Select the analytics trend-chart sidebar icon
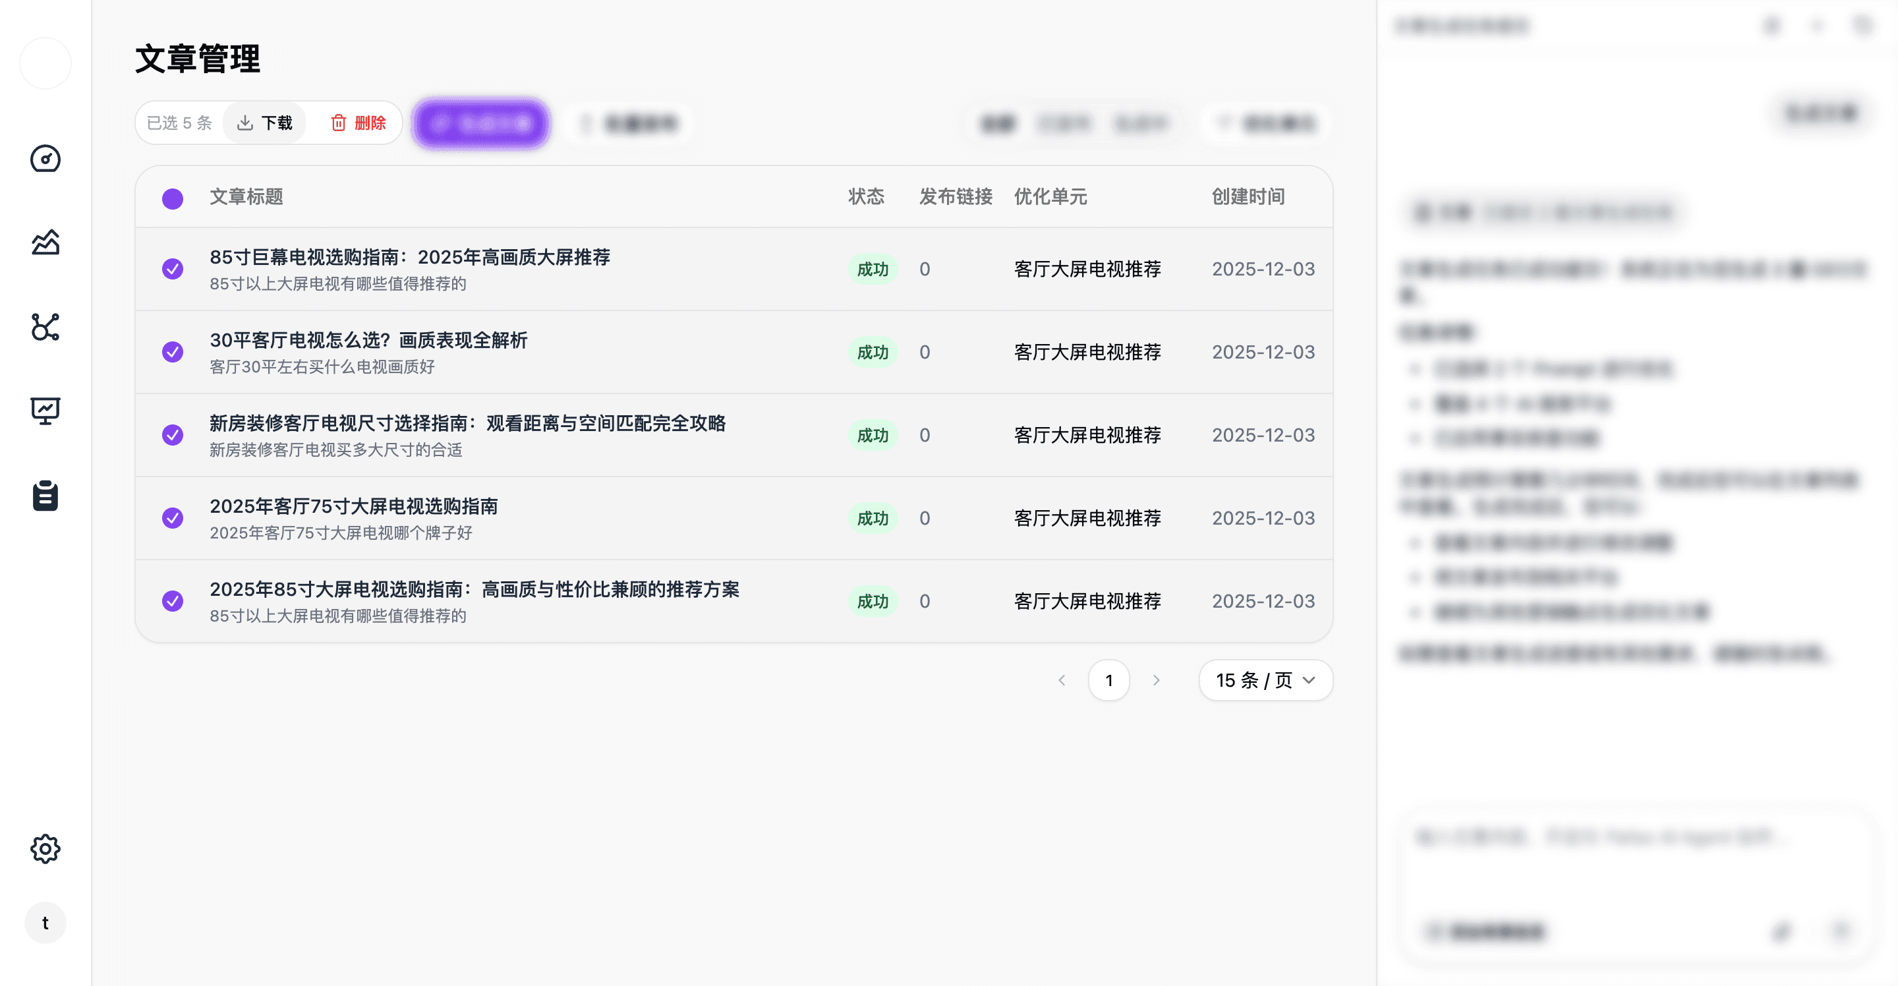 click(x=45, y=242)
